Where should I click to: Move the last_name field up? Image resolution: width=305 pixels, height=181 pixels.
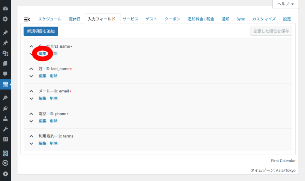(x=31, y=69)
